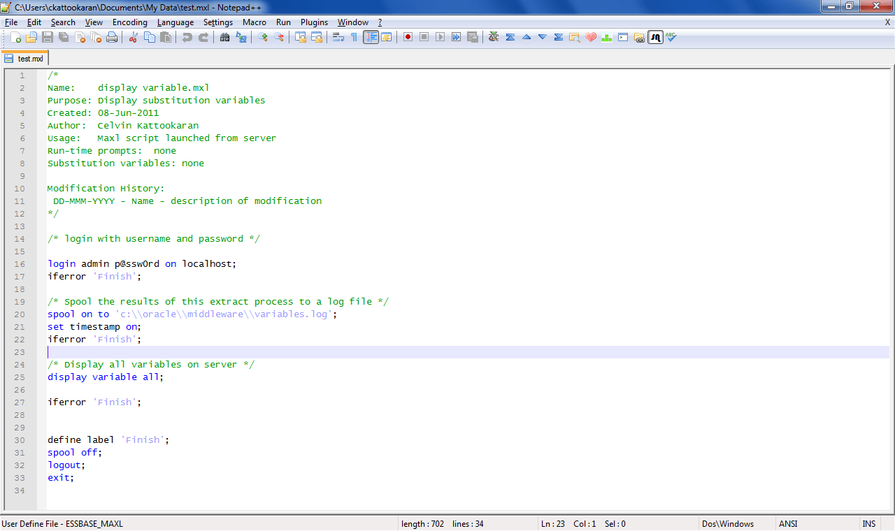Viewport: 895px width, 531px height.
Task: Zoom in with the magnifier plus icon
Action: (263, 37)
